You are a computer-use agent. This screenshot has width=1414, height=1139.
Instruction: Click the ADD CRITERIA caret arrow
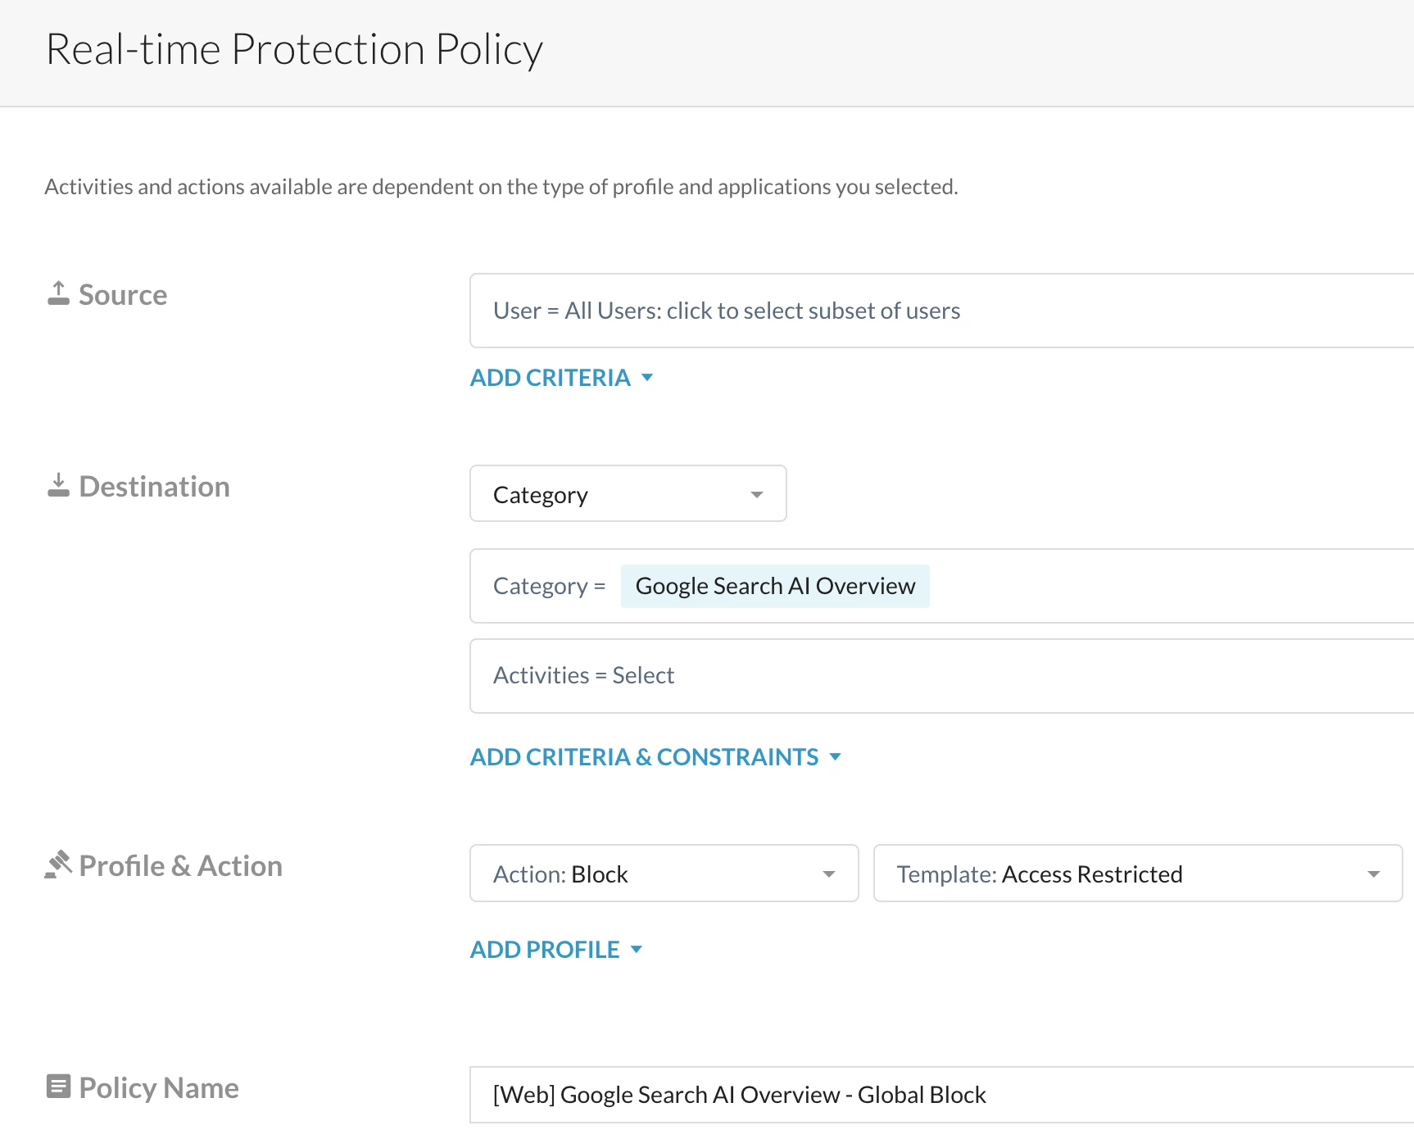pos(647,378)
